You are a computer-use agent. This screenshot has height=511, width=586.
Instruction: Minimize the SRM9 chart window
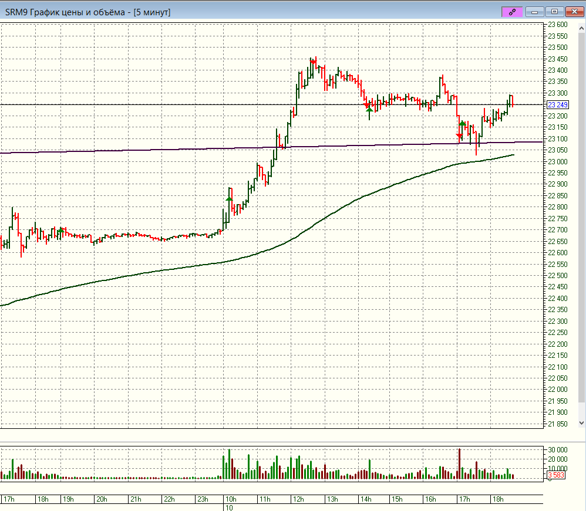(x=534, y=11)
